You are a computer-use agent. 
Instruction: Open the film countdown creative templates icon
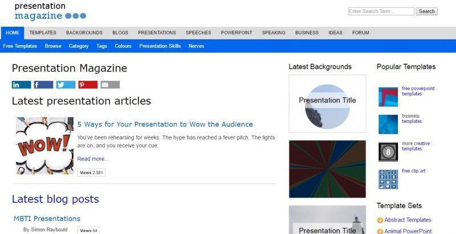[388, 152]
